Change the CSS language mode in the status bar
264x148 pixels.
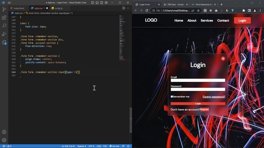[105, 146]
